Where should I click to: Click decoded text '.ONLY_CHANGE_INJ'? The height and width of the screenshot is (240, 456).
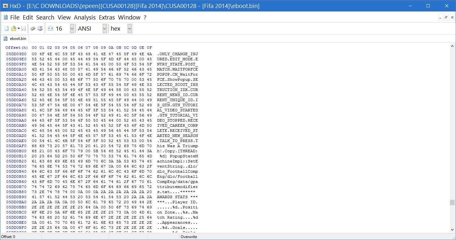(177, 54)
